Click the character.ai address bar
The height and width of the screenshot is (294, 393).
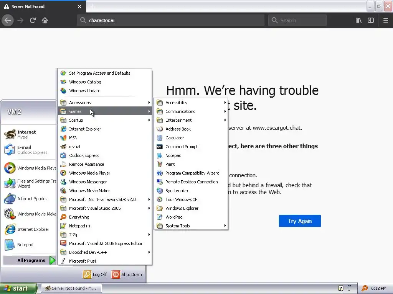(170, 21)
